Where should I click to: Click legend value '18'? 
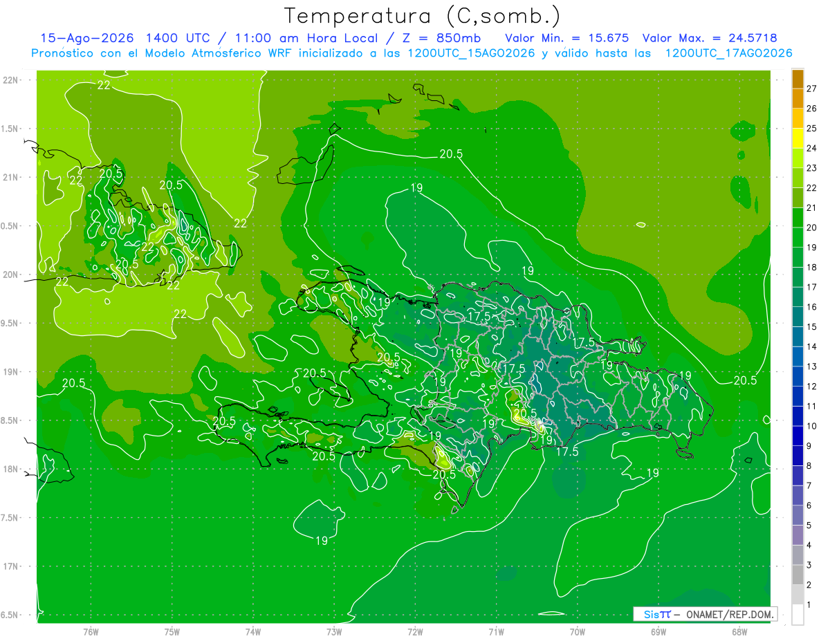pyautogui.click(x=812, y=267)
